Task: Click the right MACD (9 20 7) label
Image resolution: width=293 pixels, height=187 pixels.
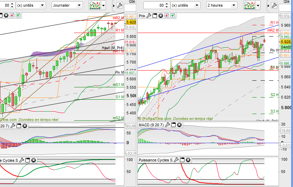Action: click(x=151, y=125)
